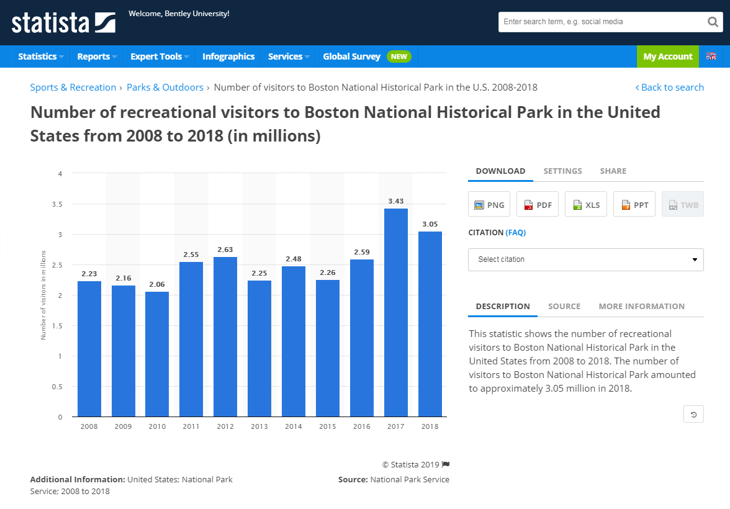Switch to the SETTINGS tab
This screenshot has height=509, width=730.
[562, 171]
